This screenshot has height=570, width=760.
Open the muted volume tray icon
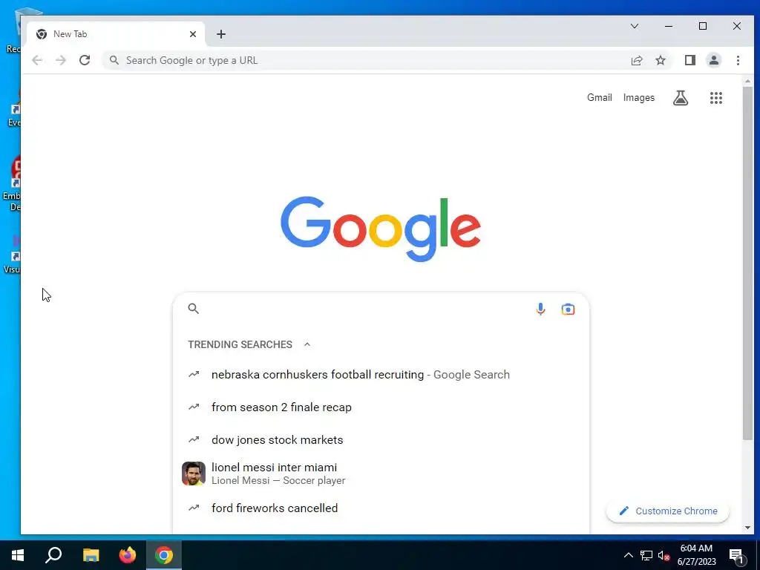(x=664, y=555)
